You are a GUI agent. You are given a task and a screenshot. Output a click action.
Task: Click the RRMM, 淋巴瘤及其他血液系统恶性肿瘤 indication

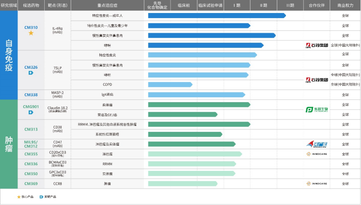click(108, 125)
